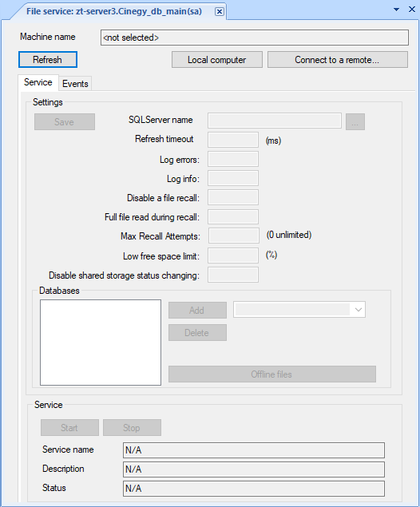Open Connect to a remote machine
420x507 pixels.
(x=337, y=60)
